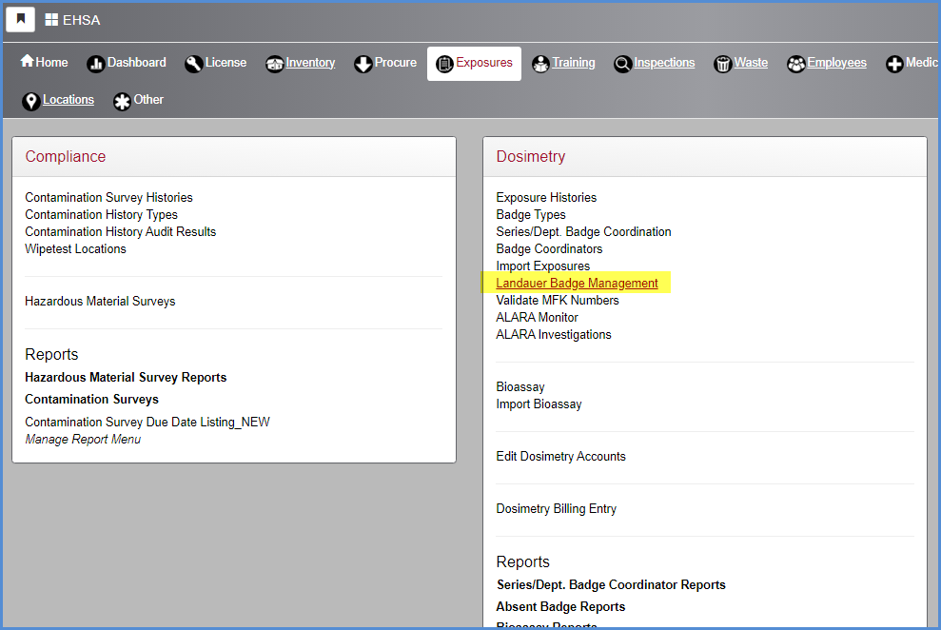Click the Inventory icon

[275, 64]
